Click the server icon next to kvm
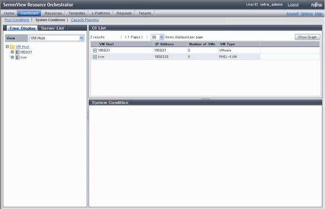 (x=17, y=57)
